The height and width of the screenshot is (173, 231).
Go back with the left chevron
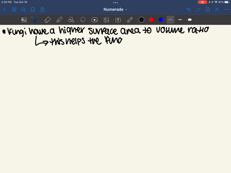coord(4,10)
